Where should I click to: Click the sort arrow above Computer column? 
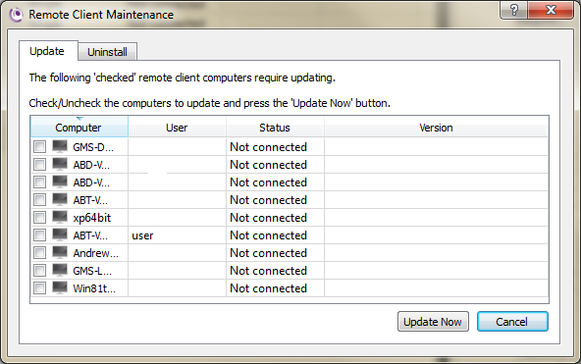(79, 119)
